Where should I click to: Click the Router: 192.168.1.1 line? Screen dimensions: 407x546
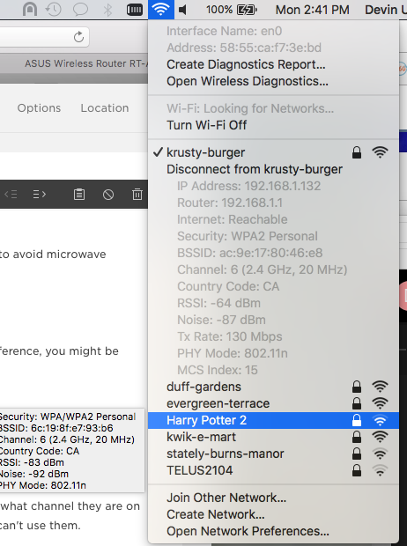coord(230,203)
